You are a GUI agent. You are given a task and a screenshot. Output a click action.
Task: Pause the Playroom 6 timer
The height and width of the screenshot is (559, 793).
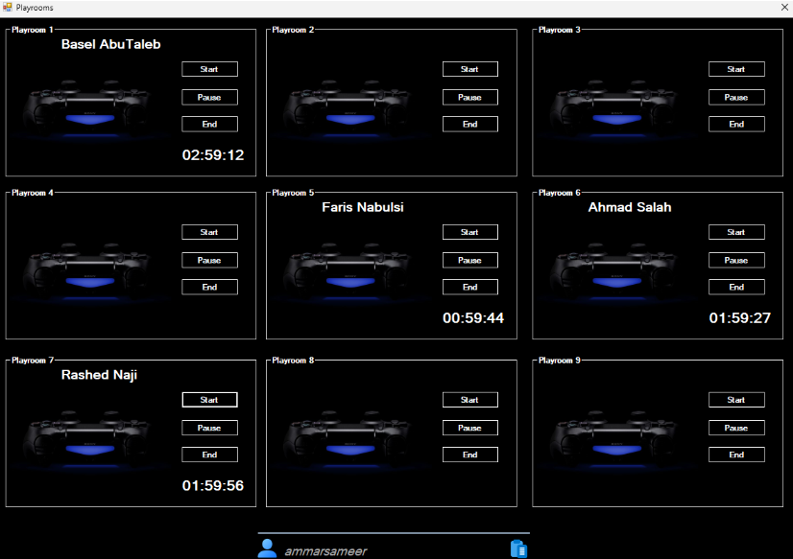click(736, 261)
